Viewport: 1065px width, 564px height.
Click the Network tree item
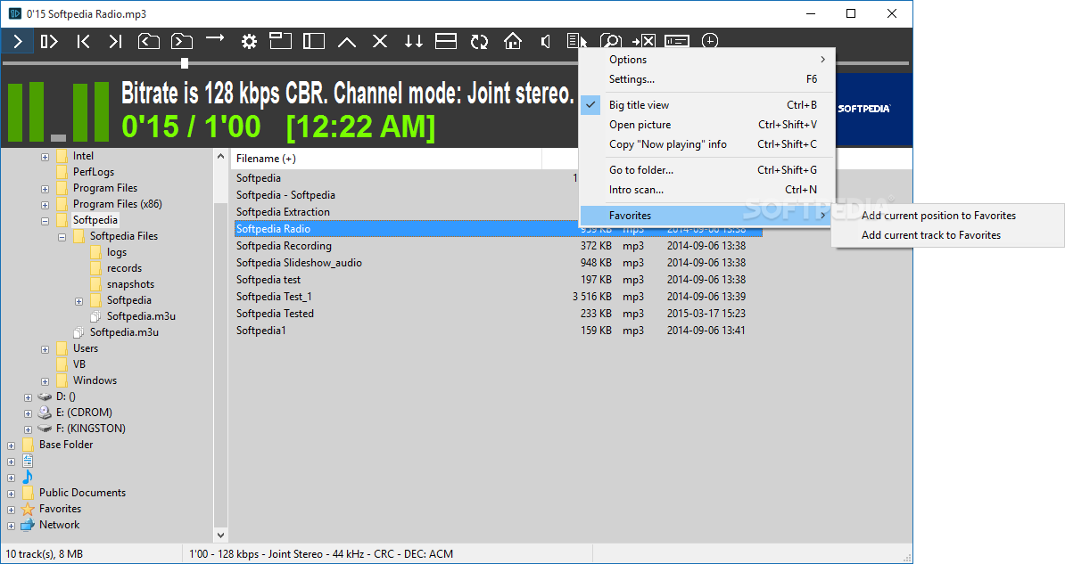tap(59, 525)
